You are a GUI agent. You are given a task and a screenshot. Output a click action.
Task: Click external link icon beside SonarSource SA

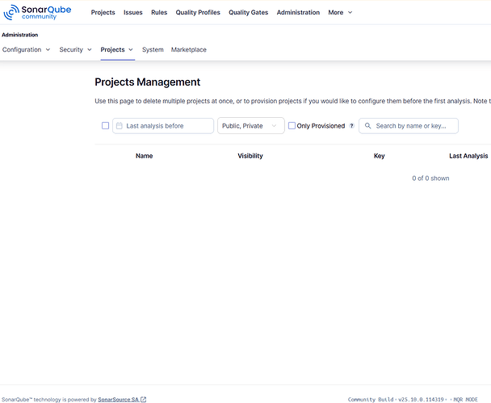(x=144, y=399)
